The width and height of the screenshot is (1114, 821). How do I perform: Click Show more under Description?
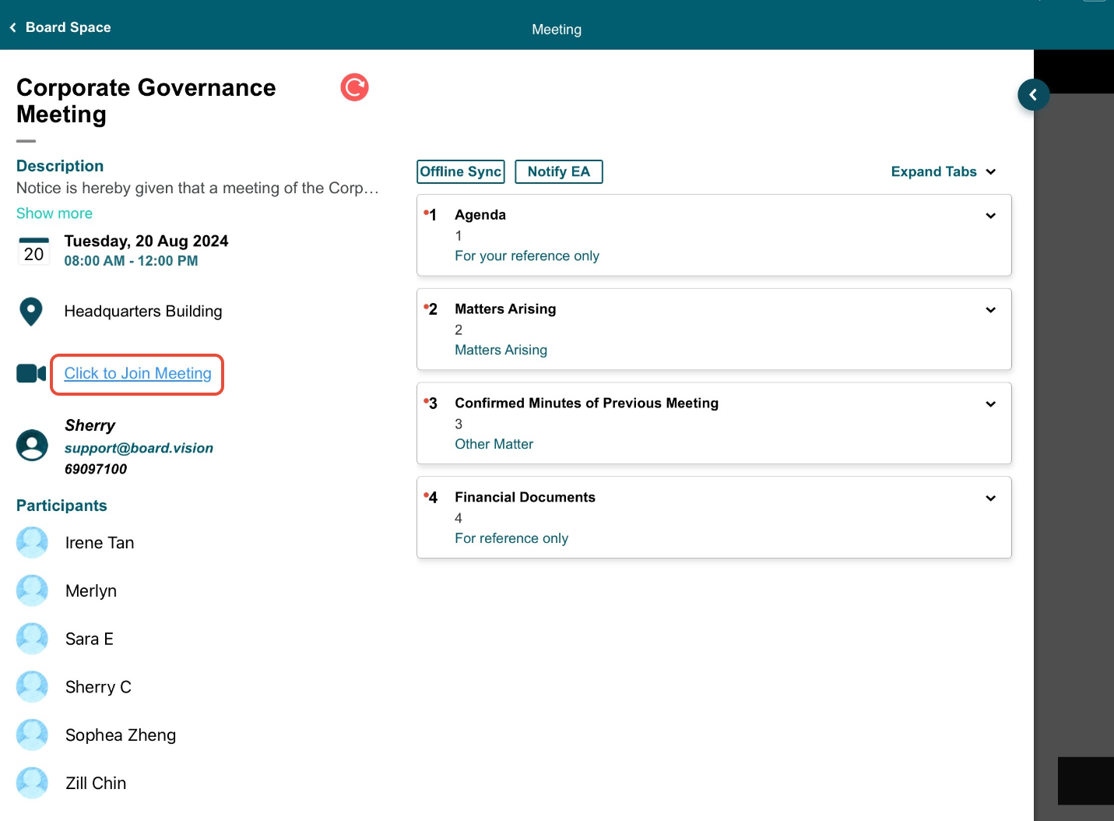point(54,213)
